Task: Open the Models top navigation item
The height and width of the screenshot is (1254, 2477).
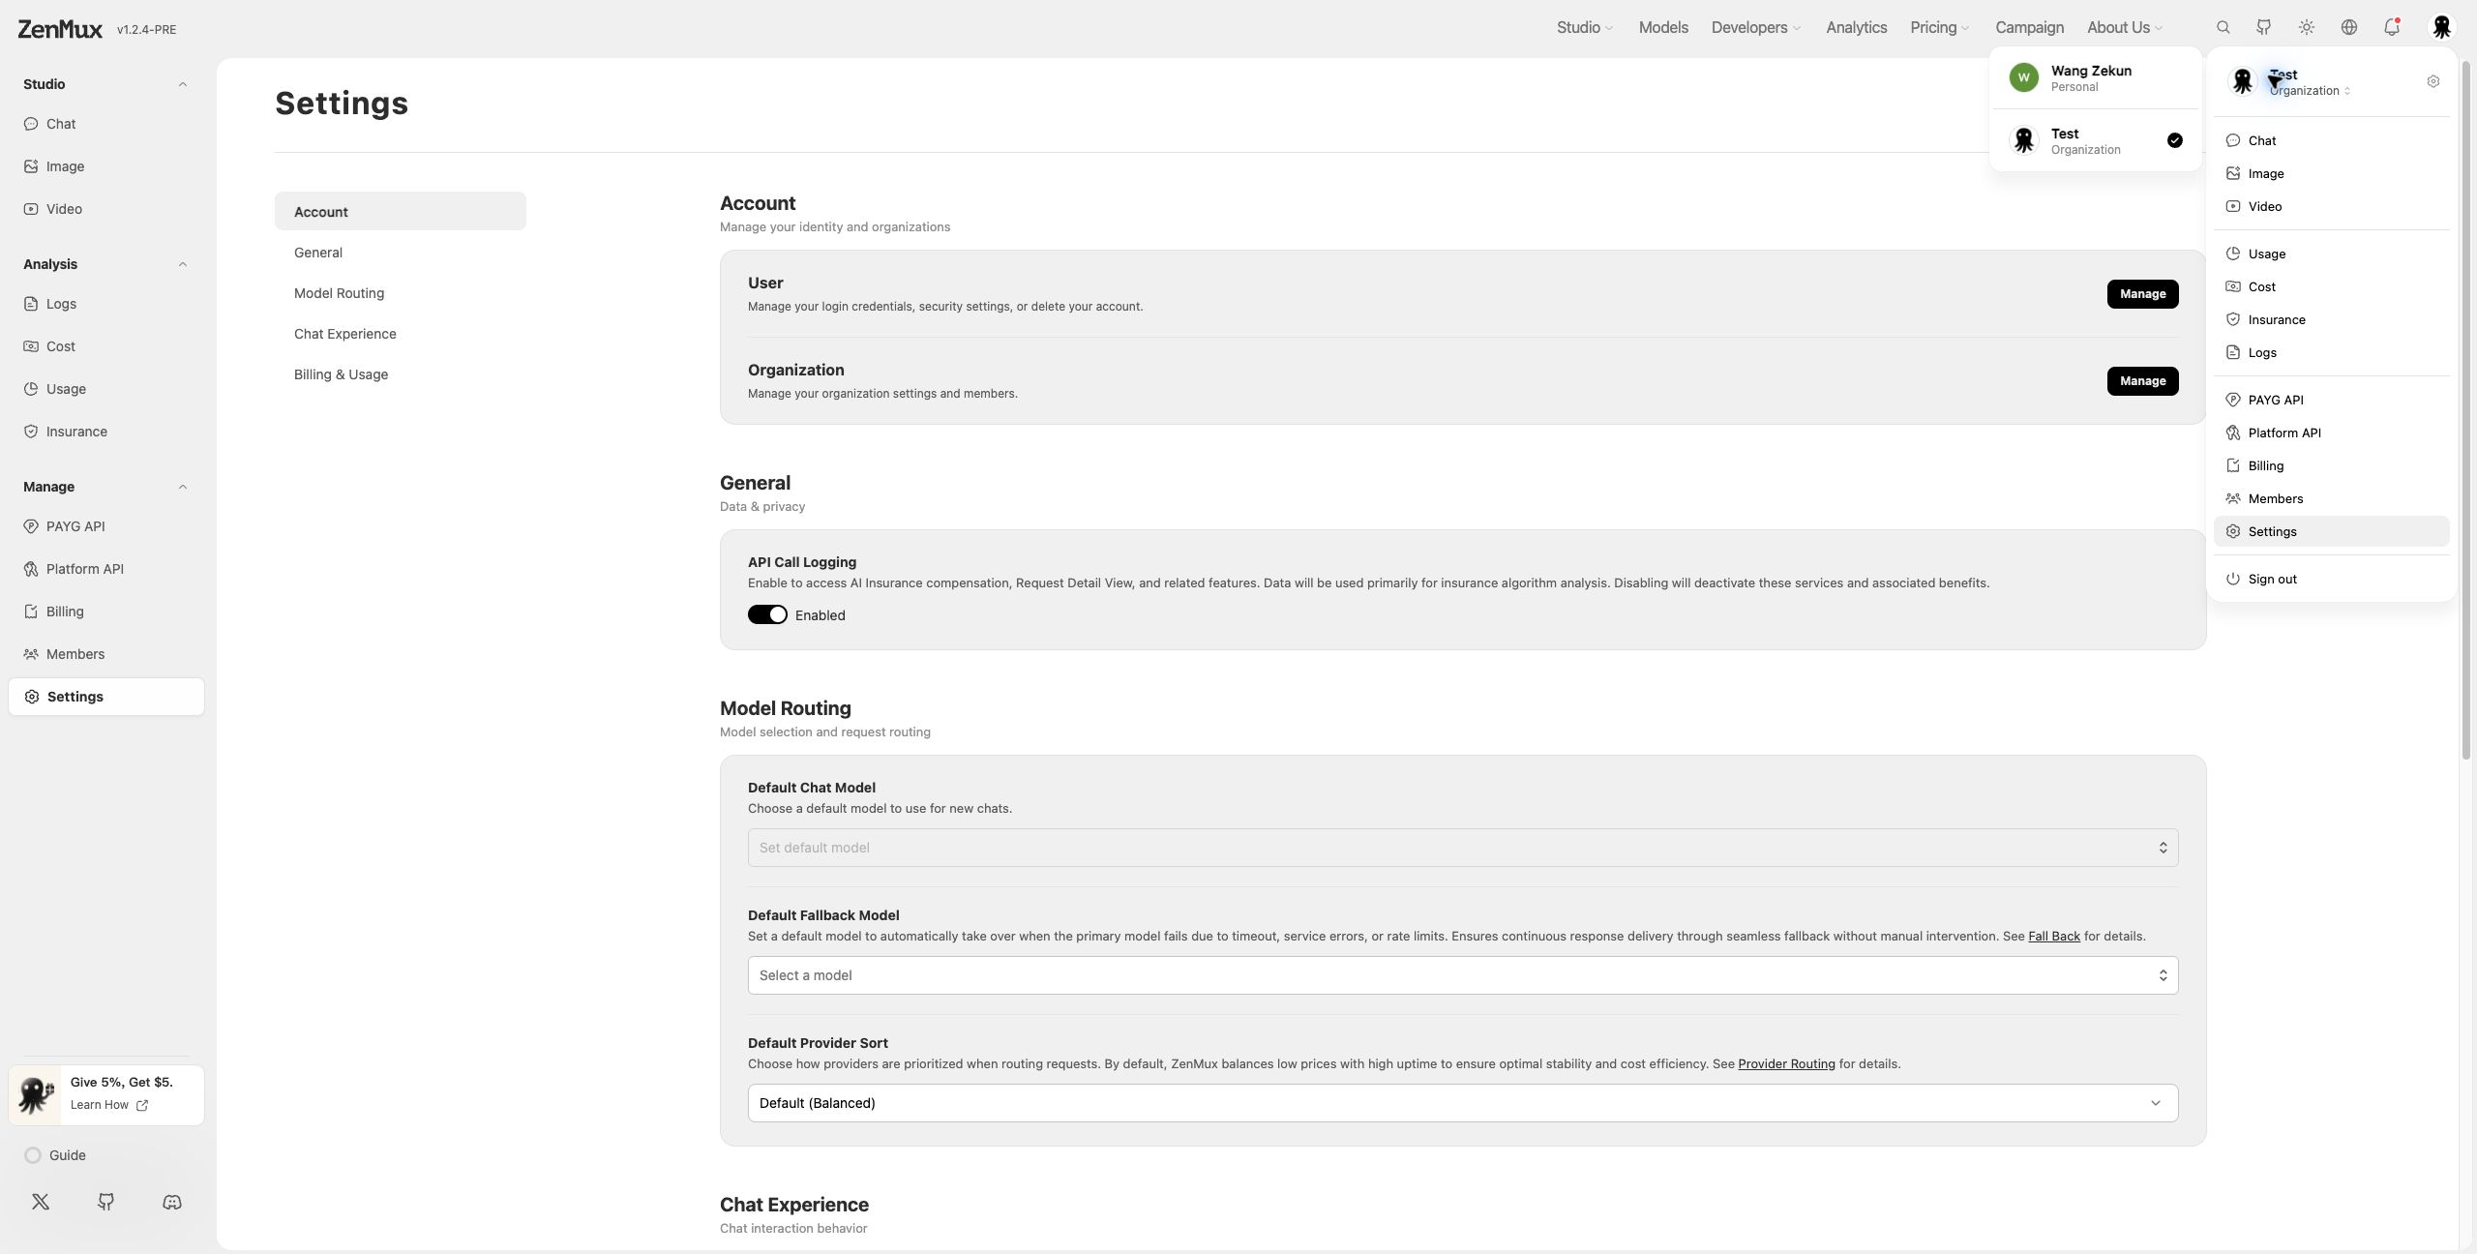Action: [1663, 27]
